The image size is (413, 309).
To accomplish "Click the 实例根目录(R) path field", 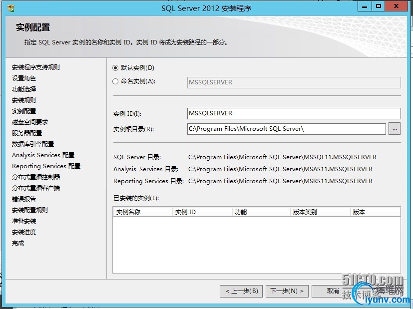I will pyautogui.click(x=287, y=129).
